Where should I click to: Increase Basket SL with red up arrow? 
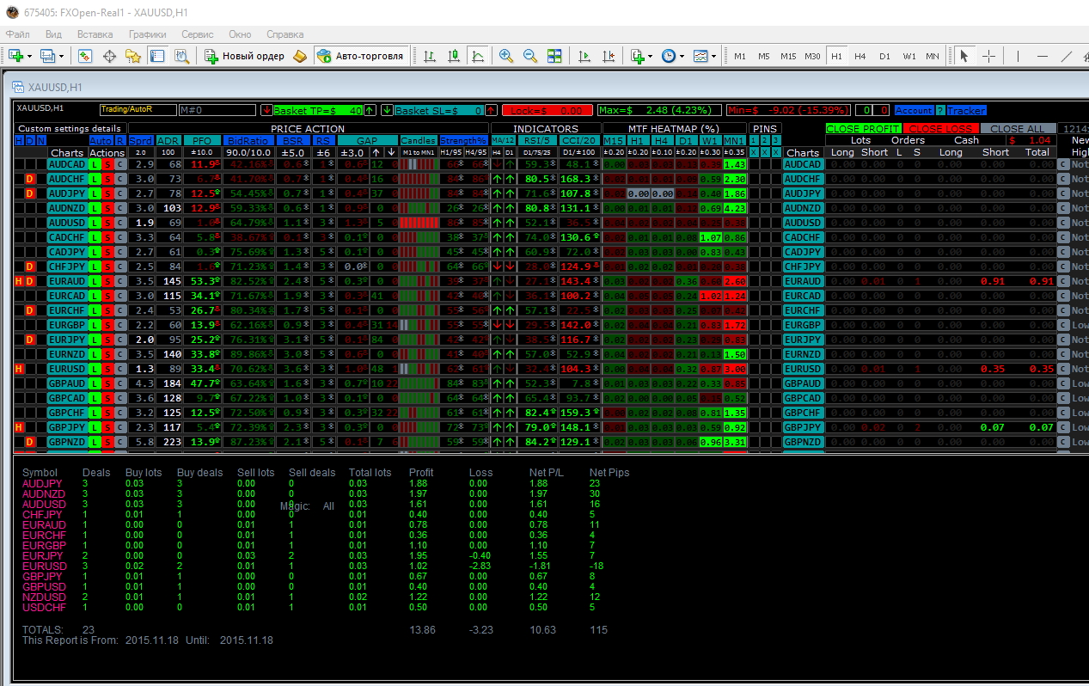click(x=491, y=110)
